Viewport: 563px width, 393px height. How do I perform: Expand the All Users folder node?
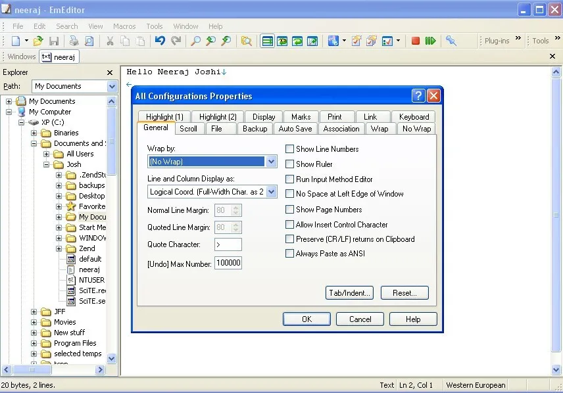46,154
